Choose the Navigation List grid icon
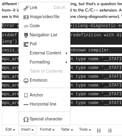This screenshot has width=122, height=137. [x=26, y=35]
